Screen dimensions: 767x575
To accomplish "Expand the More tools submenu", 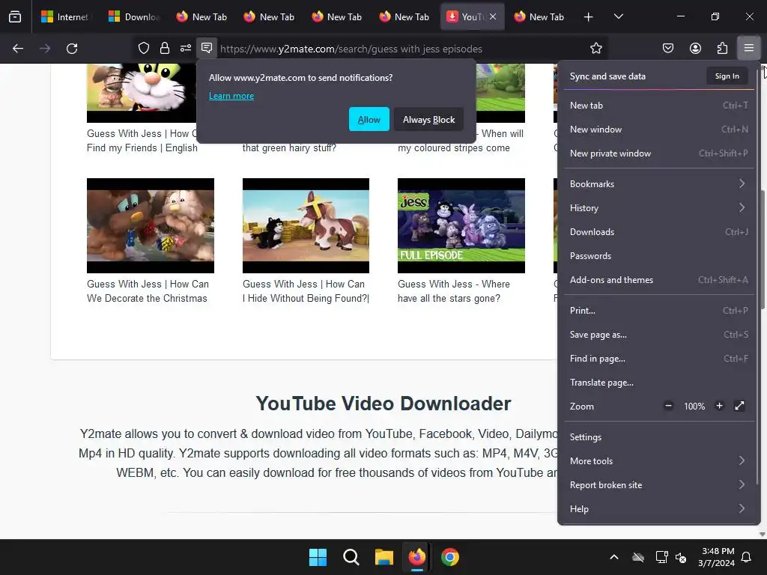I will [658, 460].
